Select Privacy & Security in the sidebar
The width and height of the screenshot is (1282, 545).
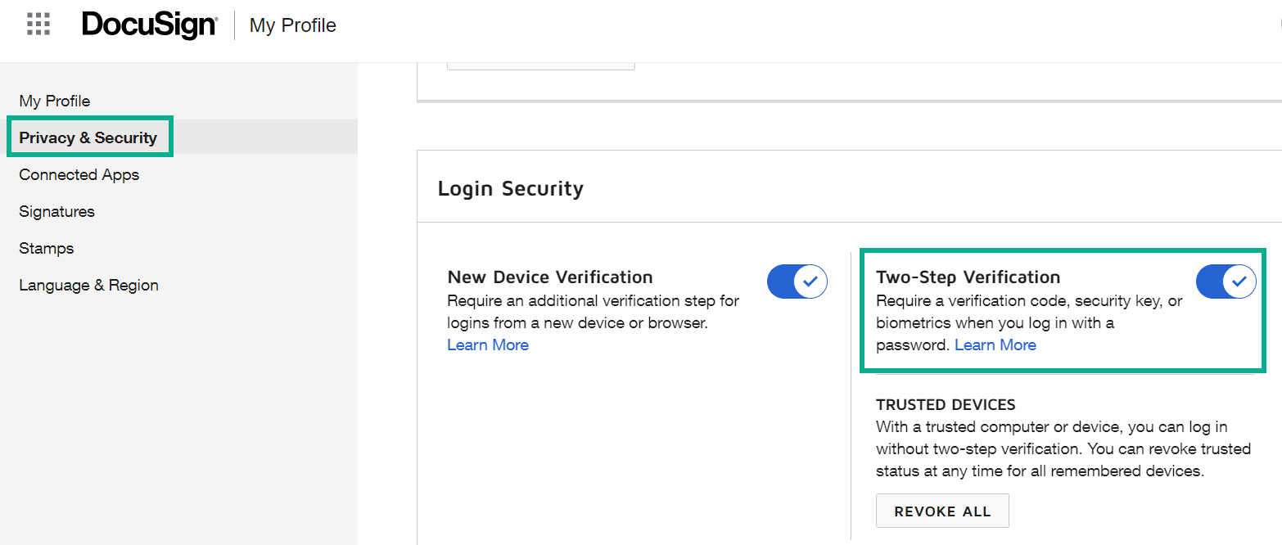[x=89, y=137]
